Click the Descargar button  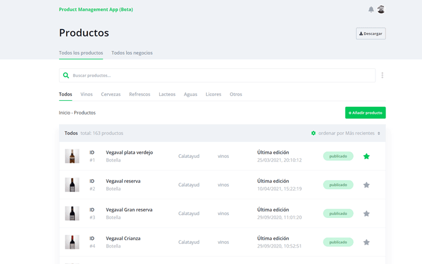371,34
